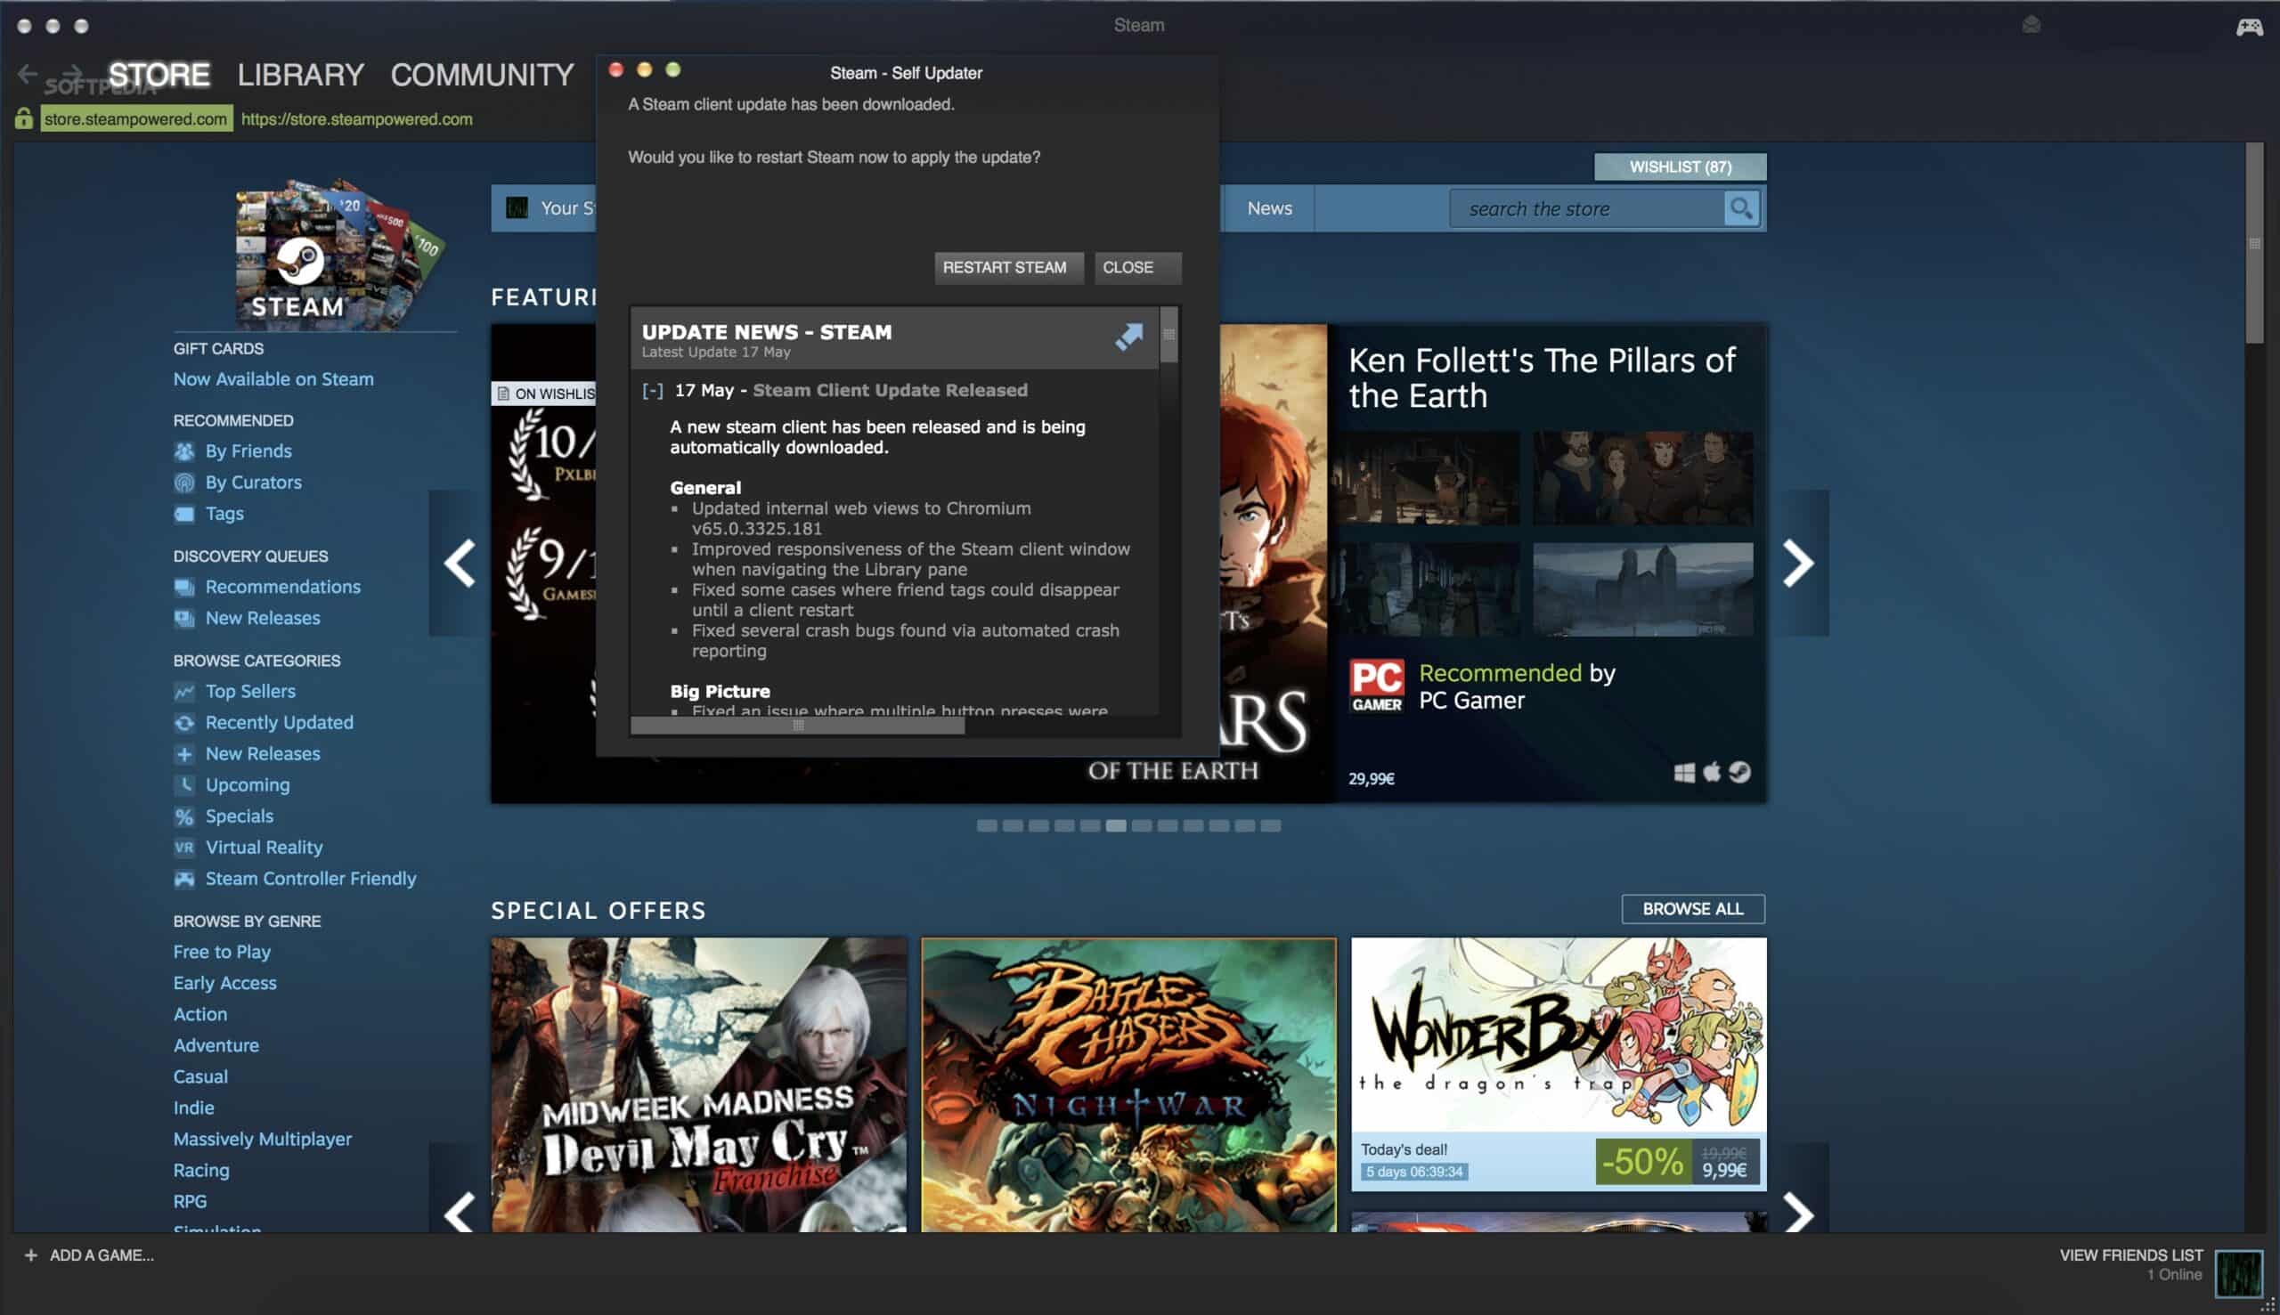Click the Windows platform icon on featured game
Viewport: 2280px width, 1315px height.
click(x=1684, y=773)
